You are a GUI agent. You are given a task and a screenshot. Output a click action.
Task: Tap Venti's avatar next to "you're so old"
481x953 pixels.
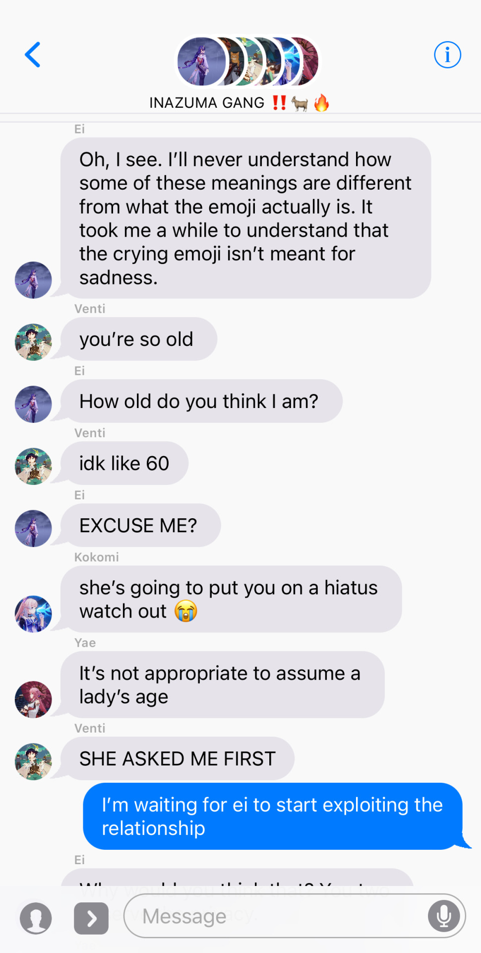pyautogui.click(x=33, y=342)
